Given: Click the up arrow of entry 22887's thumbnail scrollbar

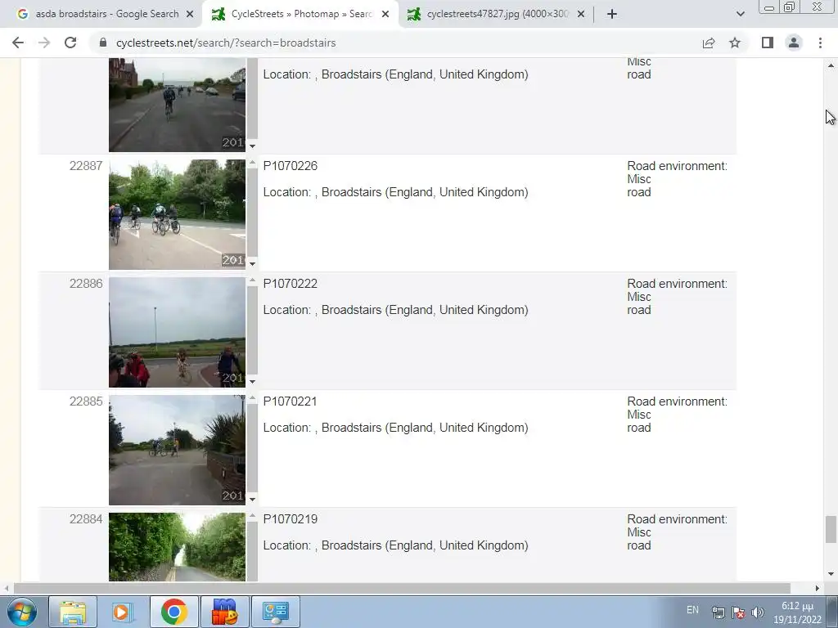Looking at the screenshot, I should coord(252,163).
